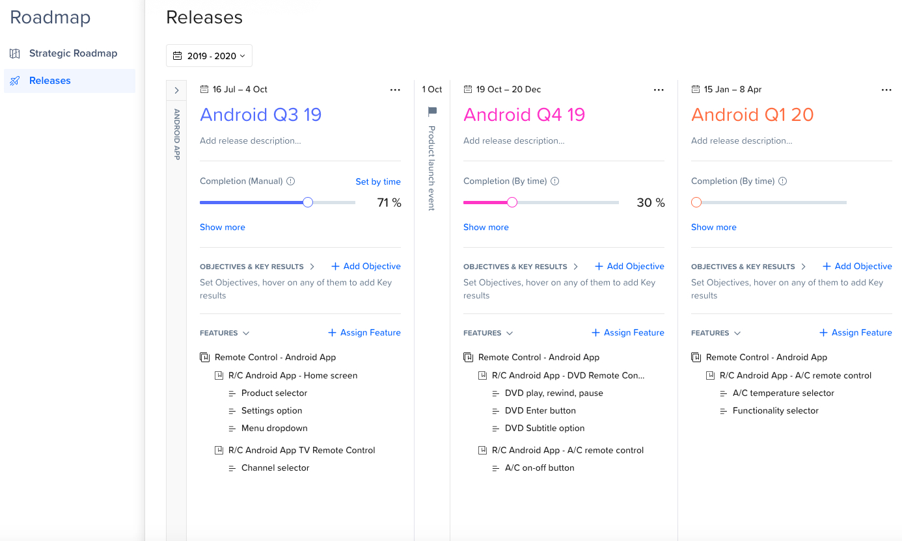
Task: Click Add Objective in Android Q1 20
Action: click(857, 266)
